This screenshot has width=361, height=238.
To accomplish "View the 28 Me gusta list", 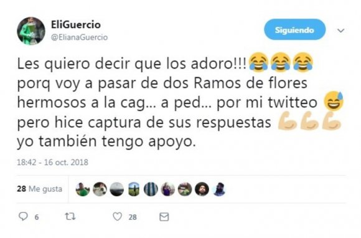I will point(40,189).
